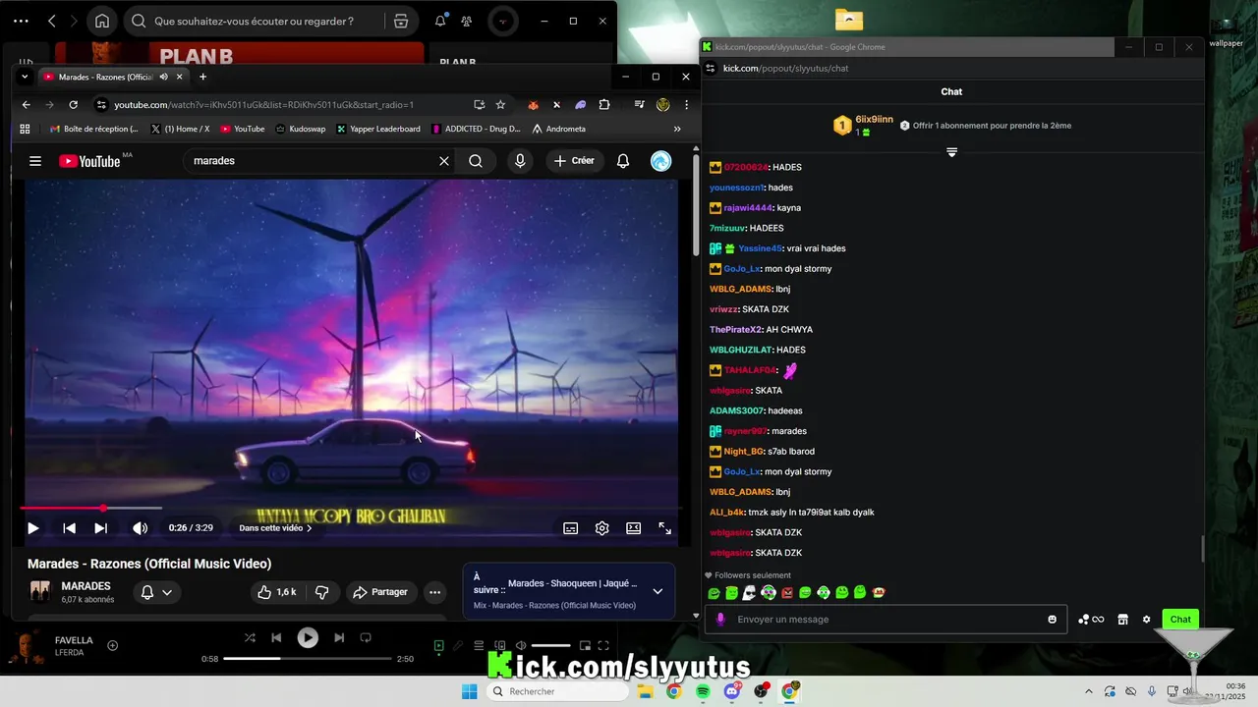Screen dimensions: 1258x707
Task: Open Chrome tab search dropdown arrow
Action: tap(25, 77)
